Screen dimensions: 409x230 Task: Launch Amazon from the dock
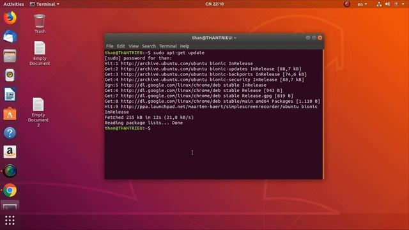coord(10,152)
